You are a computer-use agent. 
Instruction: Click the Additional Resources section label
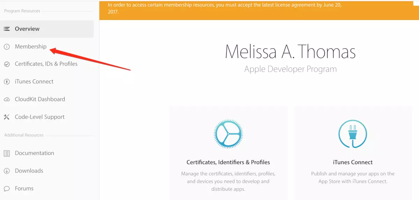click(24, 135)
